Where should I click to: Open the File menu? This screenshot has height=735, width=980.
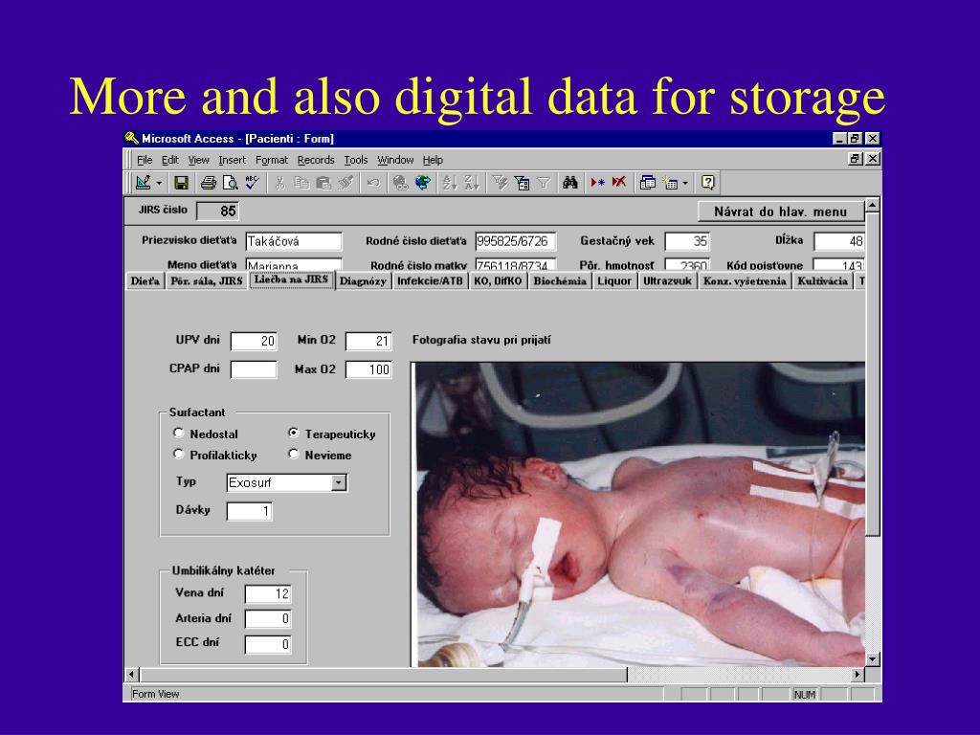coord(145,160)
